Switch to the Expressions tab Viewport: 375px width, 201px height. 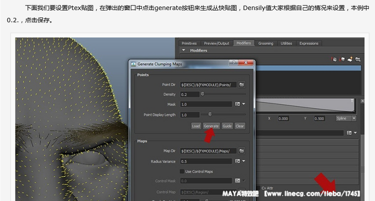coord(309,43)
